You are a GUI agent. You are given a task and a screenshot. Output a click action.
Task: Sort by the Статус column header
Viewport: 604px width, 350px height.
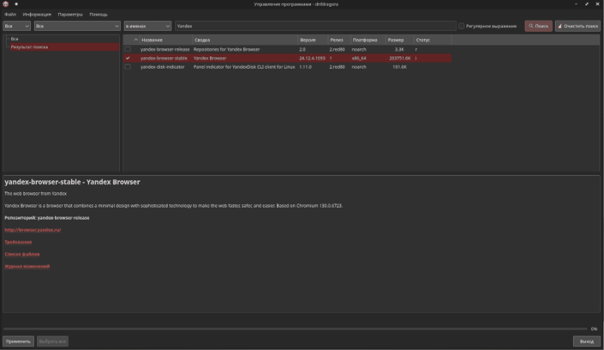click(x=433, y=40)
